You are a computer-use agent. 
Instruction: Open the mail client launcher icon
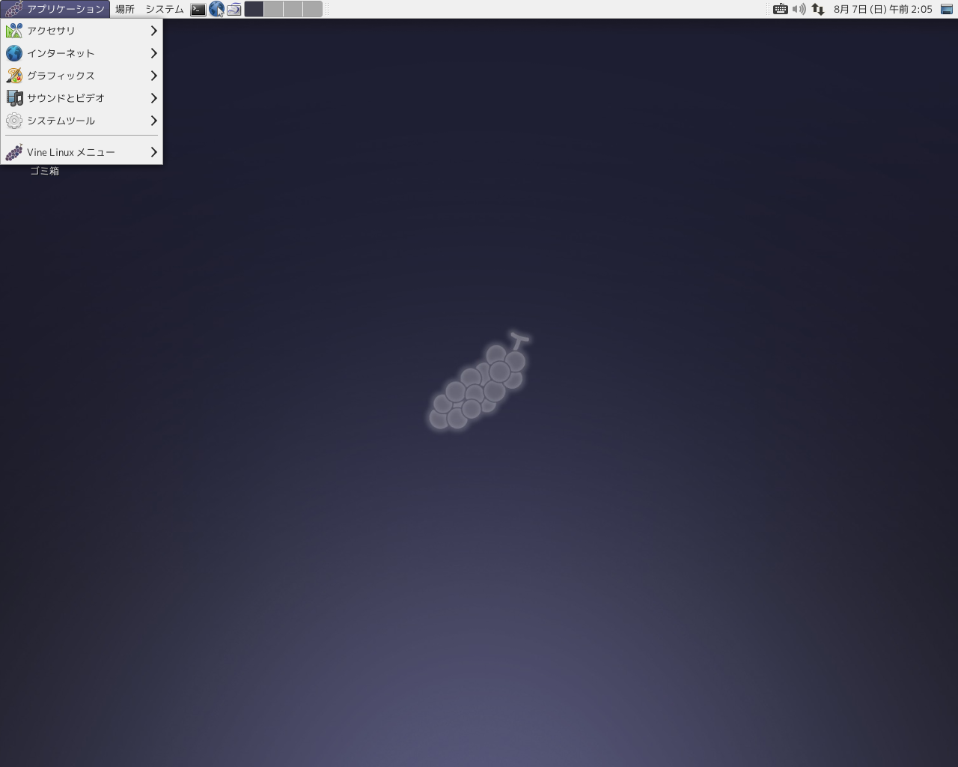pos(234,9)
